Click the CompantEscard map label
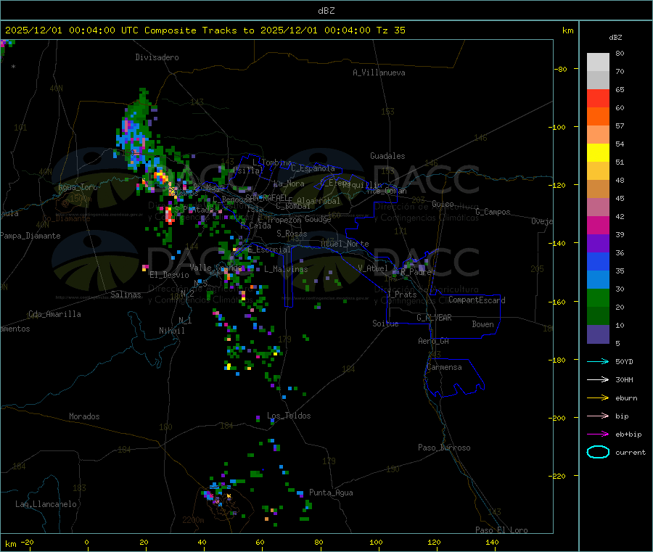The width and height of the screenshot is (653, 552). pos(477,300)
